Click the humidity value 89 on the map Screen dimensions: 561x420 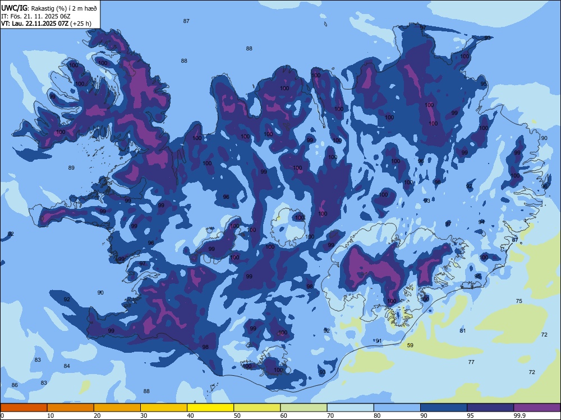[x=71, y=168]
